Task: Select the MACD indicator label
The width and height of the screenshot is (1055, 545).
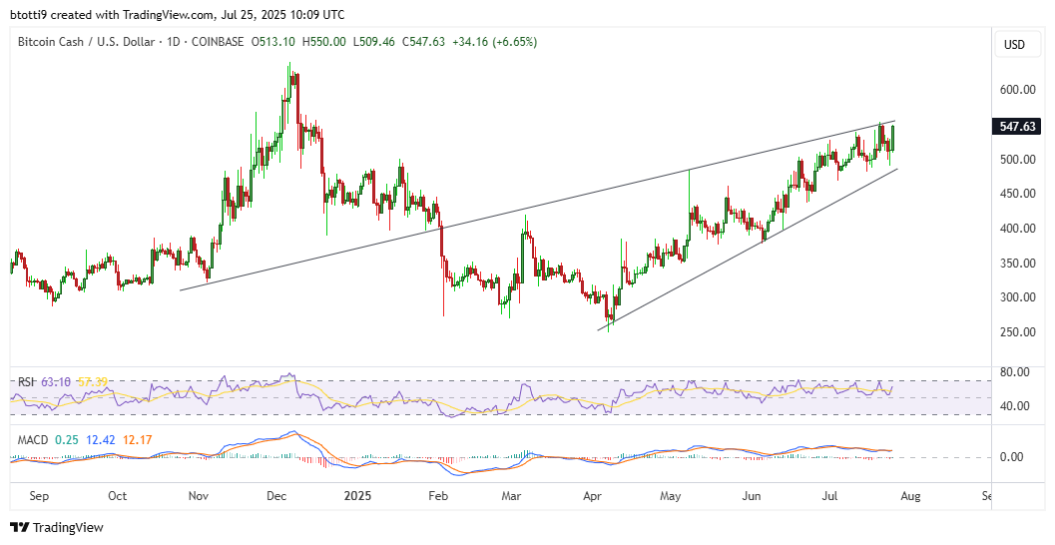Action: pos(30,438)
